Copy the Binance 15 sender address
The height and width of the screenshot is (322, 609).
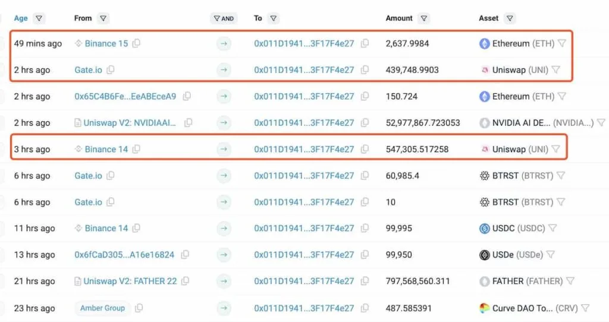(x=137, y=43)
